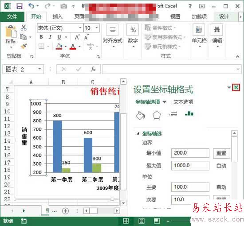Click the insert function fx icon

pyautogui.click(x=93, y=69)
